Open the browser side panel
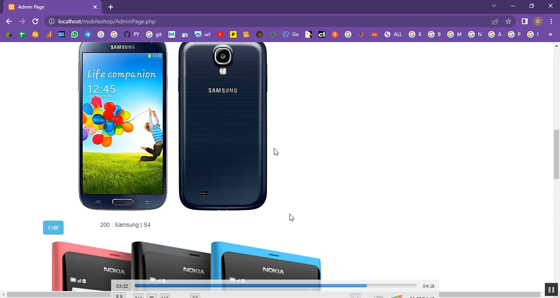This screenshot has width=560, height=298. (x=524, y=21)
